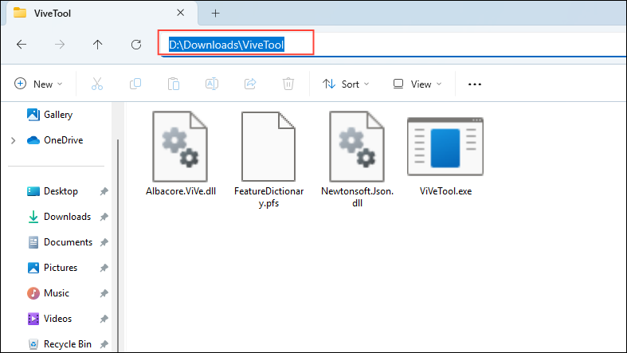Image resolution: width=627 pixels, height=353 pixels.
Task: Open the View options dropdown
Action: click(417, 84)
